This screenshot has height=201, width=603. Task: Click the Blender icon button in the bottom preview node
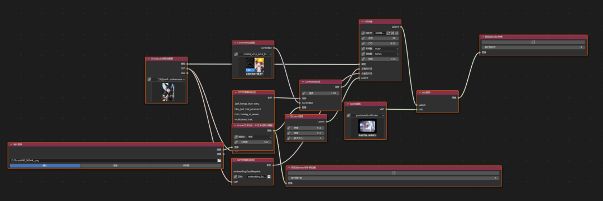click(394, 173)
